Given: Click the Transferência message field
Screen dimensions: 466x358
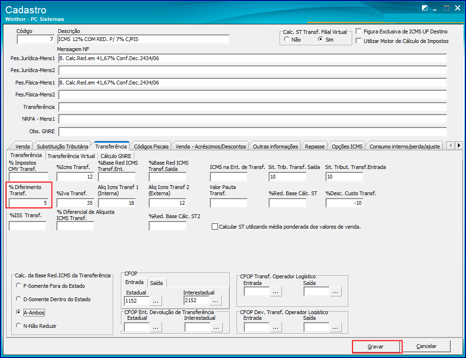Looking at the screenshot, I should (x=253, y=107).
